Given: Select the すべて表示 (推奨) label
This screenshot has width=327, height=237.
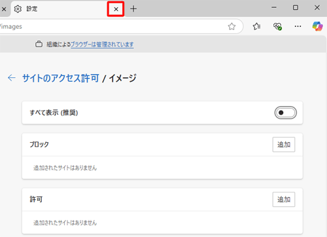Looking at the screenshot, I should [54, 113].
